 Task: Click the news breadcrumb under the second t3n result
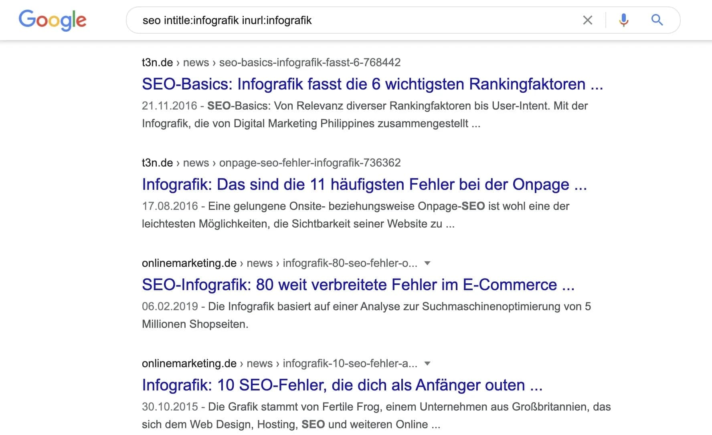tap(196, 163)
